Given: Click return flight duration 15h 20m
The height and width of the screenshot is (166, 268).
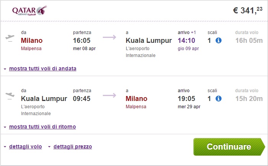Looking at the screenshot, I should point(249,99).
